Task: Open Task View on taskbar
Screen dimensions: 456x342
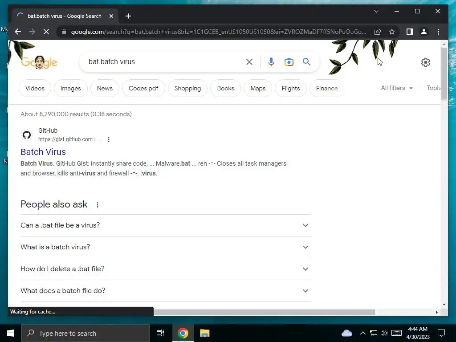Action: pyautogui.click(x=160, y=333)
